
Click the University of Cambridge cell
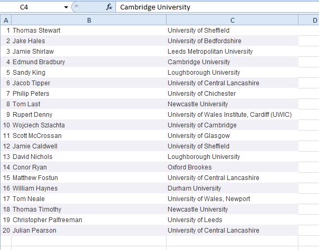pyautogui.click(x=233, y=125)
